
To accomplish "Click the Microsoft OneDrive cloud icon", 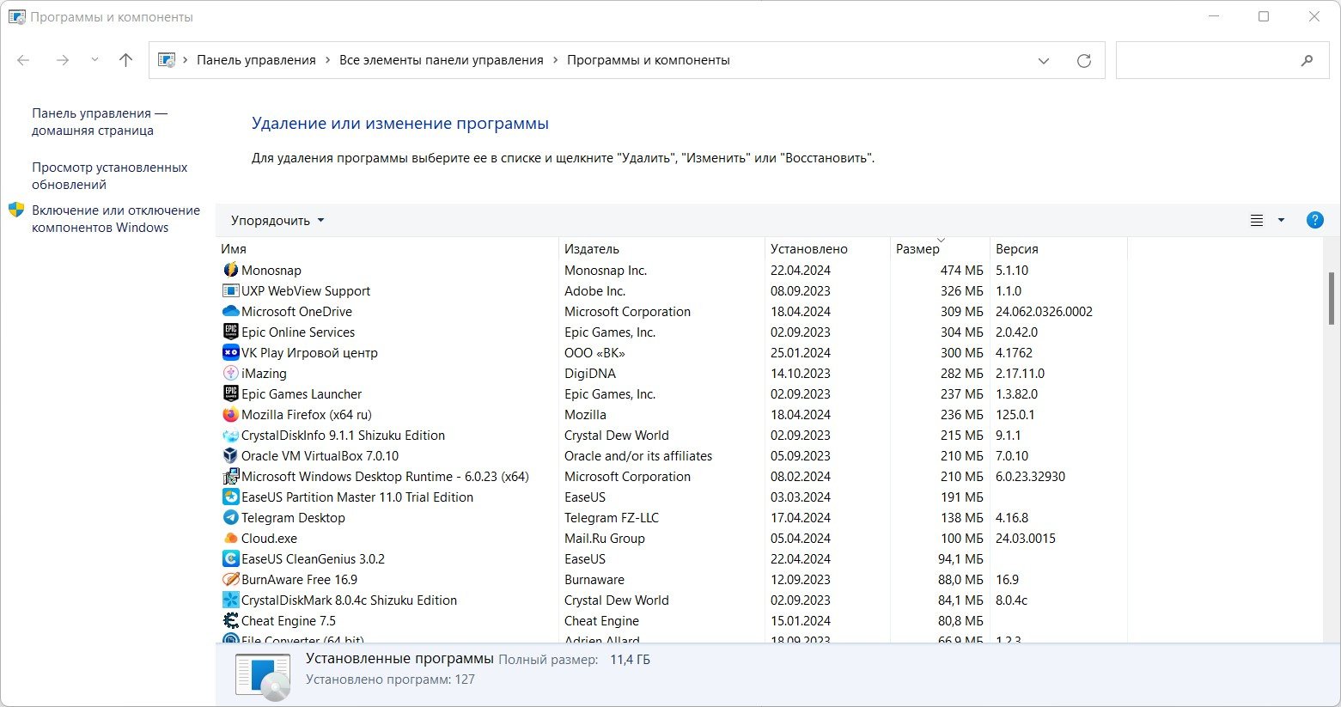I will 230,311.
